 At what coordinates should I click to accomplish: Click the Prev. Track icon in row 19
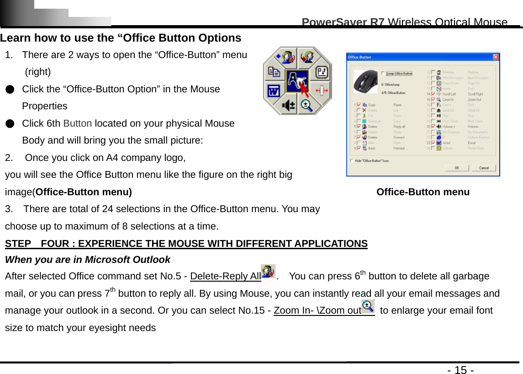coord(439,121)
